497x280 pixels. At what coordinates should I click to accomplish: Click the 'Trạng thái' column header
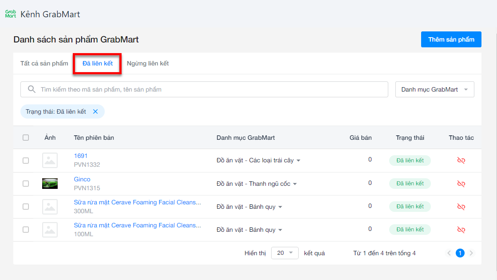pyautogui.click(x=410, y=138)
